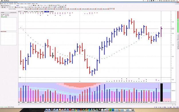Click the Weak Stocks heading
This screenshot has width=179, height=112.
[x=3, y=32]
